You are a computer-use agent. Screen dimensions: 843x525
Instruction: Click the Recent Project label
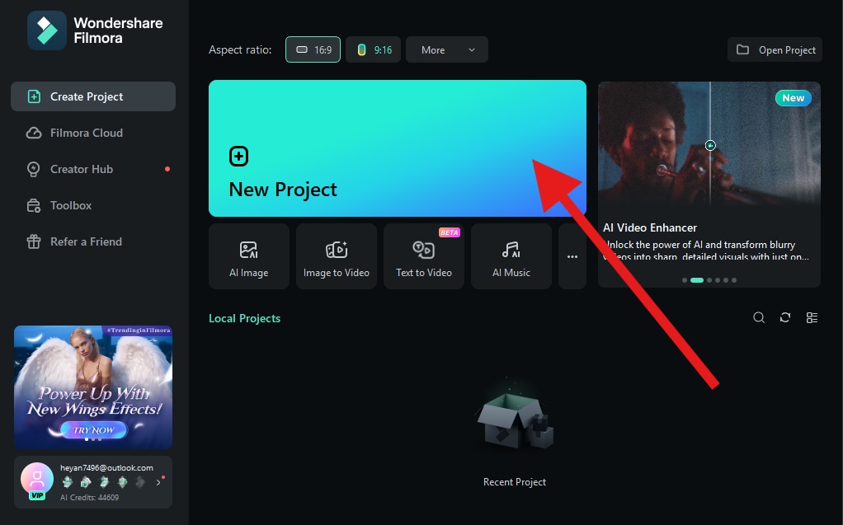(515, 482)
